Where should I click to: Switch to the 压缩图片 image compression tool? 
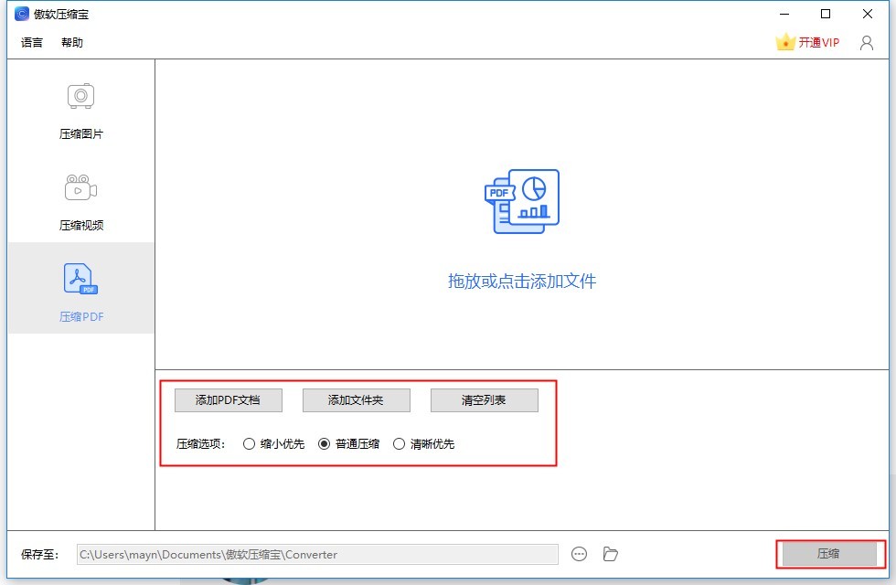coord(80,110)
